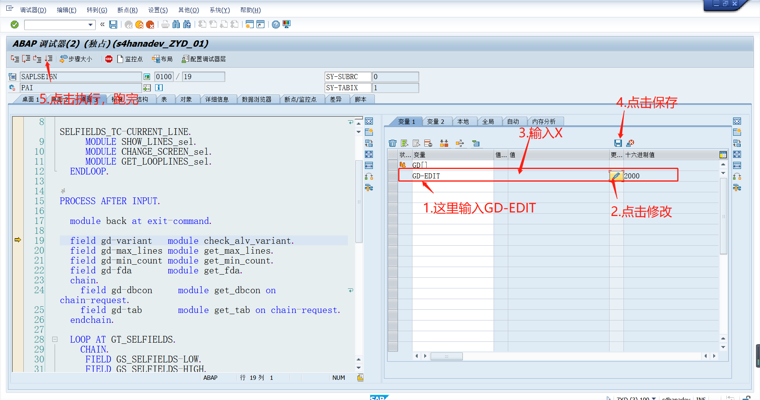
Task: Click code line 19 field gd-variant
Action: [x=204, y=241]
